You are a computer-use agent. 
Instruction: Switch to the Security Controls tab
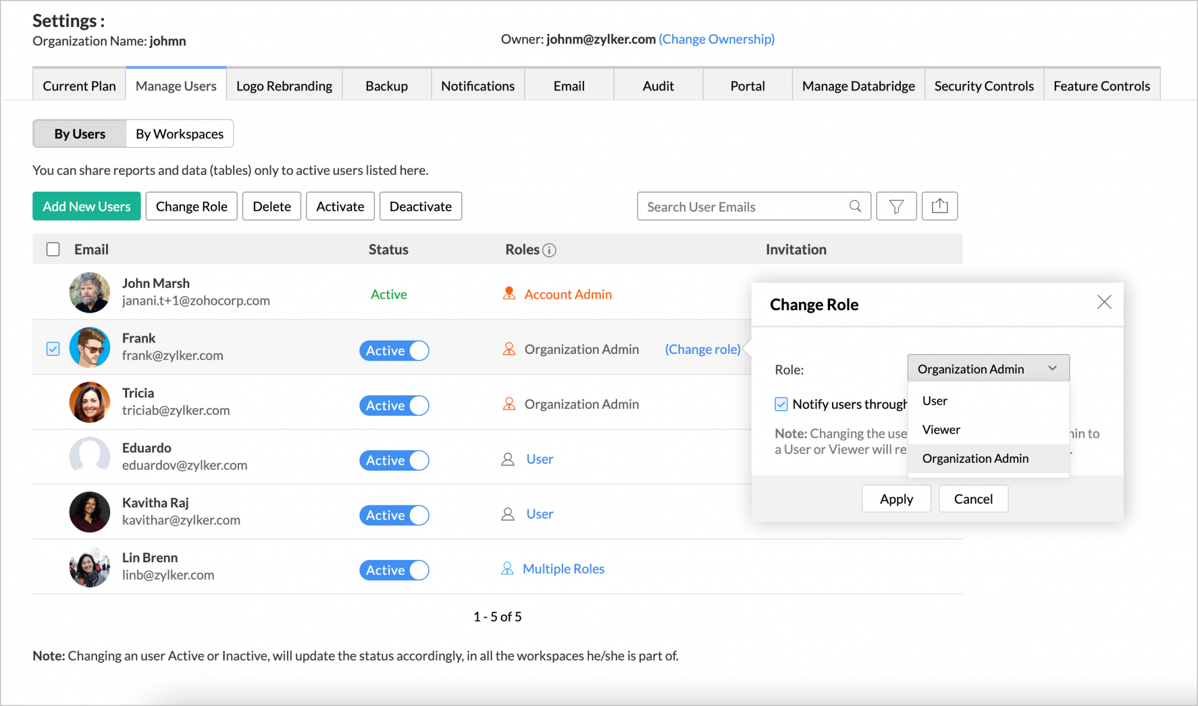(x=984, y=85)
